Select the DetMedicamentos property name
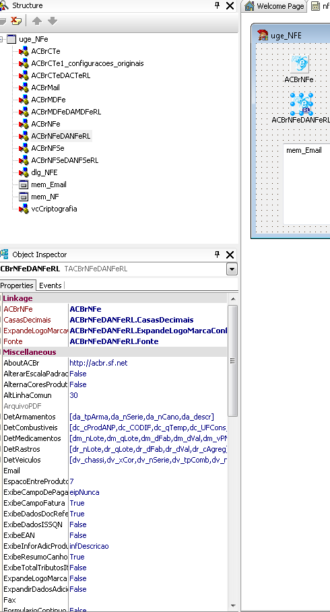The image size is (330, 612). click(32, 438)
